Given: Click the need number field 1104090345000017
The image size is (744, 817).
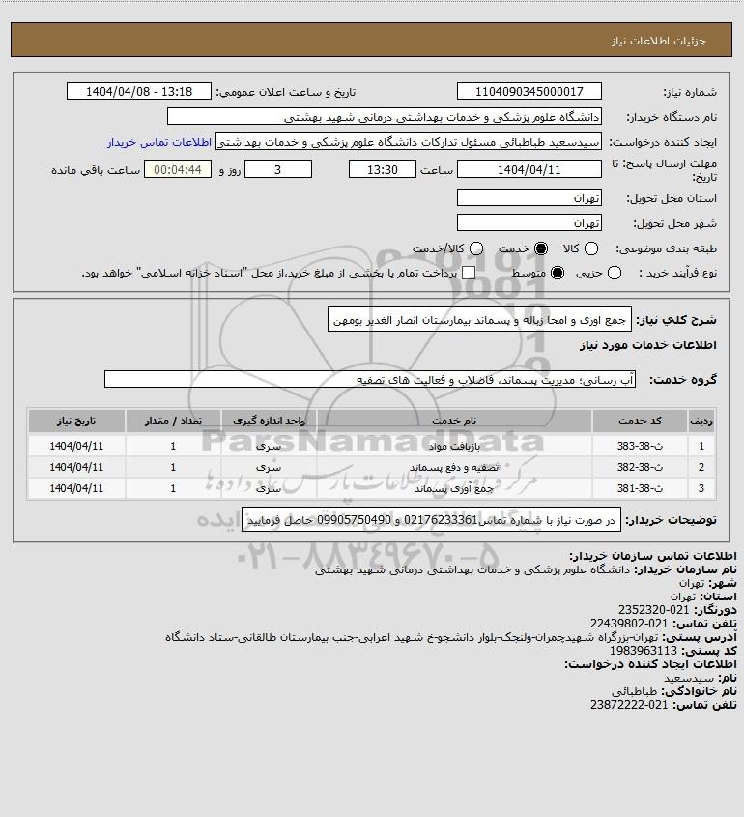Looking at the screenshot, I should click(x=529, y=91).
